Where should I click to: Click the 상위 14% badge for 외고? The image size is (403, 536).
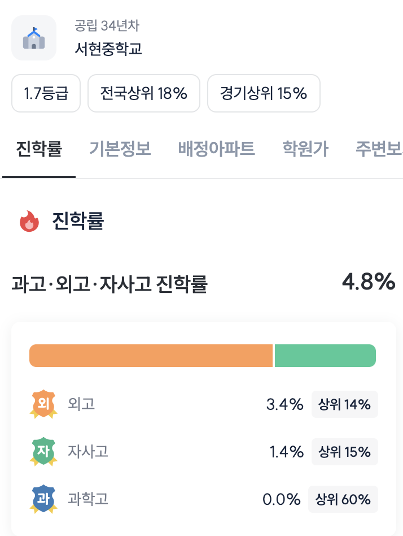[x=344, y=404]
